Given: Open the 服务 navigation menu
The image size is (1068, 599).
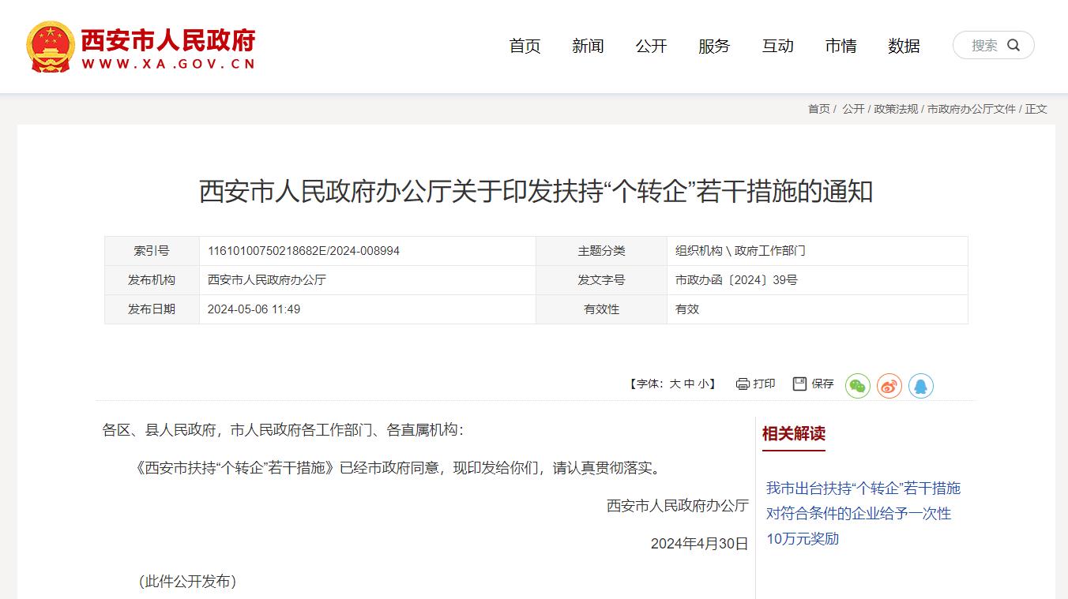Looking at the screenshot, I should [x=714, y=46].
